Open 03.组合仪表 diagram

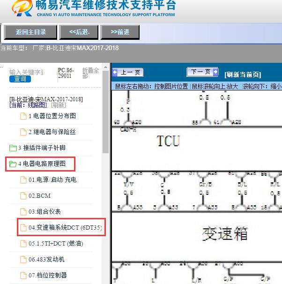pyautogui.click(x=45, y=211)
